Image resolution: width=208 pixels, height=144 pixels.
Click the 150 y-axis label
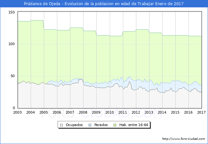12,12
